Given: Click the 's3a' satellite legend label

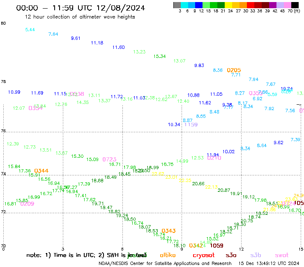Looking at the screenshot, I should point(231,255).
